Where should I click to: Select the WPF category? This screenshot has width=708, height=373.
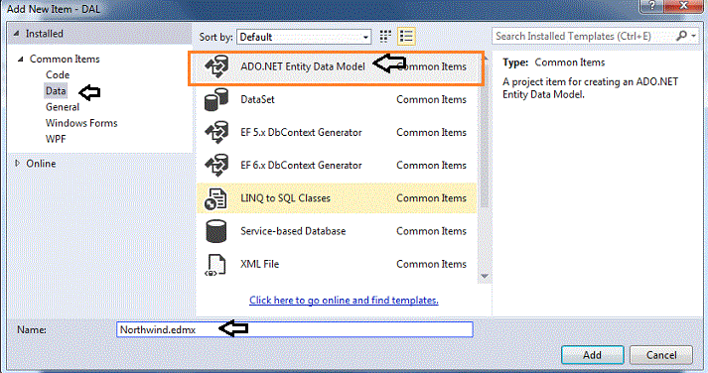[56, 139]
